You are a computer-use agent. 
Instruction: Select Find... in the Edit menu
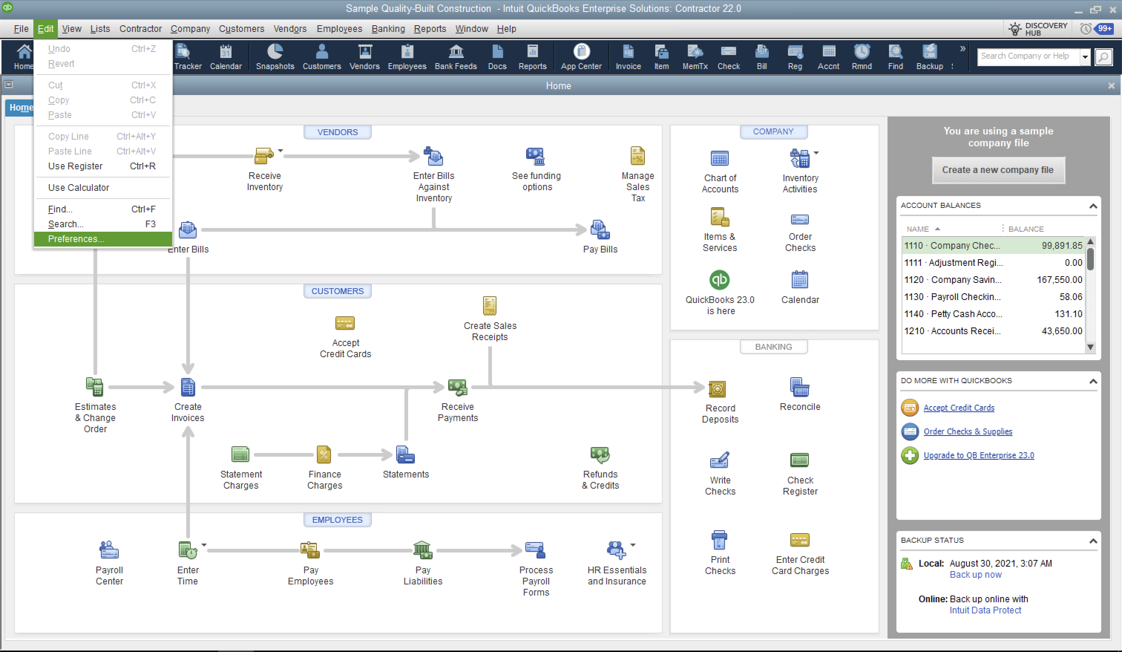103,209
